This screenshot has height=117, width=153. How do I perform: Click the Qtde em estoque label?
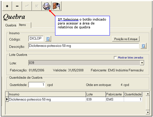[x=99, y=85]
